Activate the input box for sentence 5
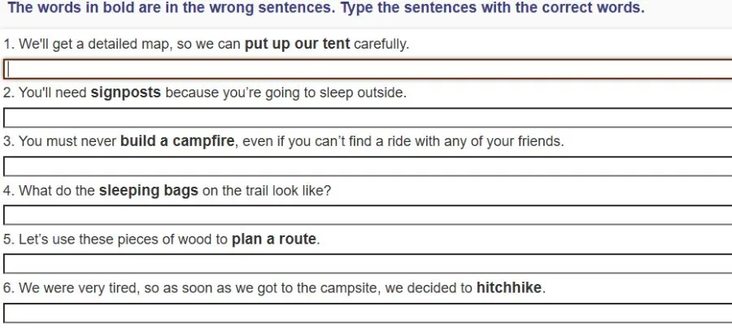This screenshot has height=332, width=732. [x=366, y=264]
